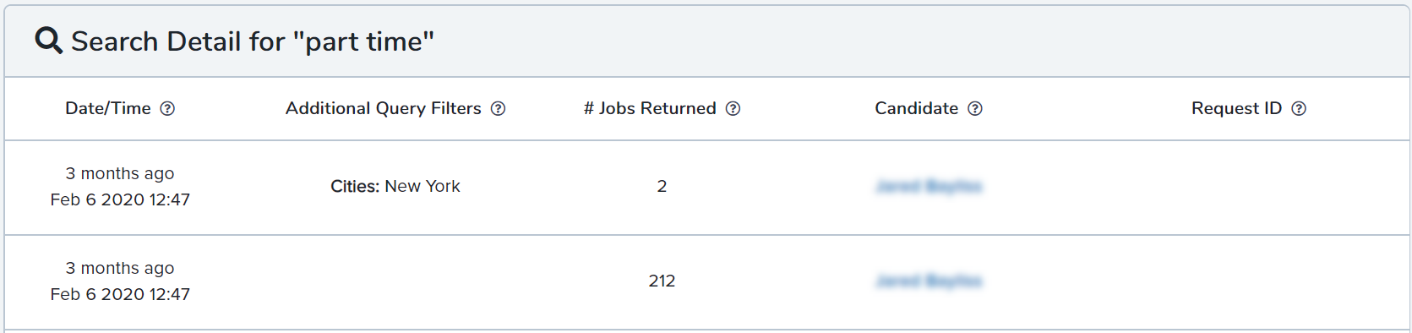
Task: Select the # Jobs Returned column header
Action: tap(650, 108)
